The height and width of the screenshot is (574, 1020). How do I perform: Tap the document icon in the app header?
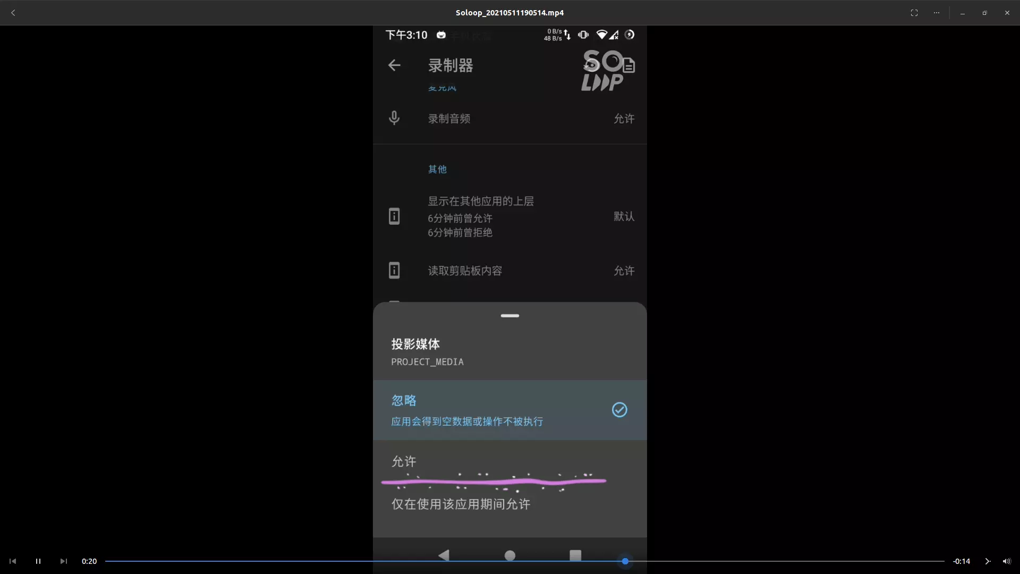(629, 65)
